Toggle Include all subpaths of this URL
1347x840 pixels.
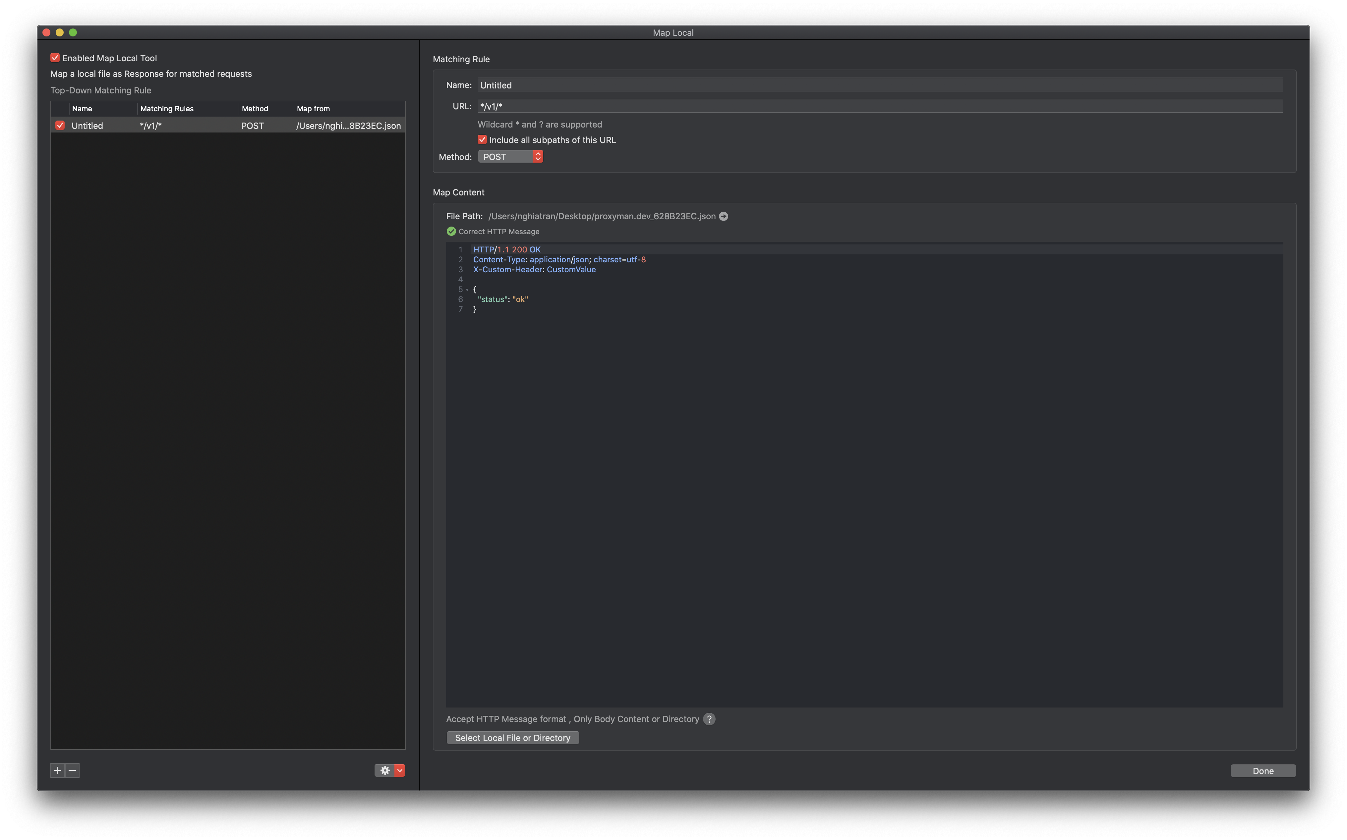482,140
